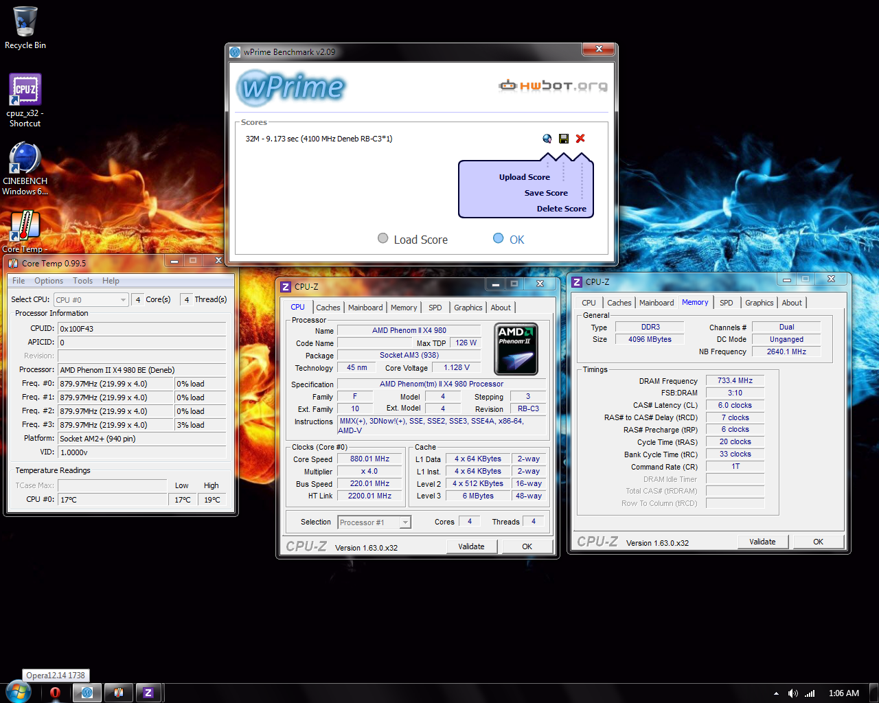Switch to About tab in the CPU-Z CPU window
Screen dimensions: 879x703
501,308
